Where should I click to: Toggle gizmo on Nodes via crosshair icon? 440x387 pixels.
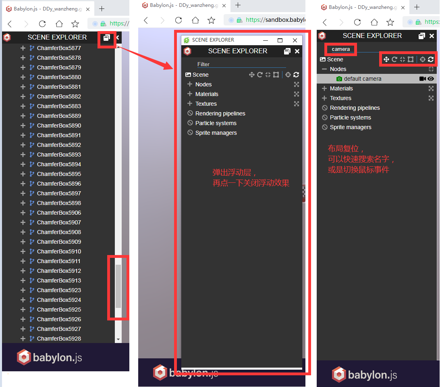431,69
